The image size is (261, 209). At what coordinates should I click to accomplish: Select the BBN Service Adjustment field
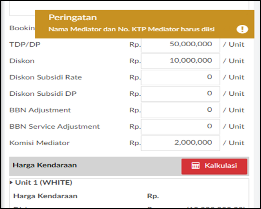point(180,126)
